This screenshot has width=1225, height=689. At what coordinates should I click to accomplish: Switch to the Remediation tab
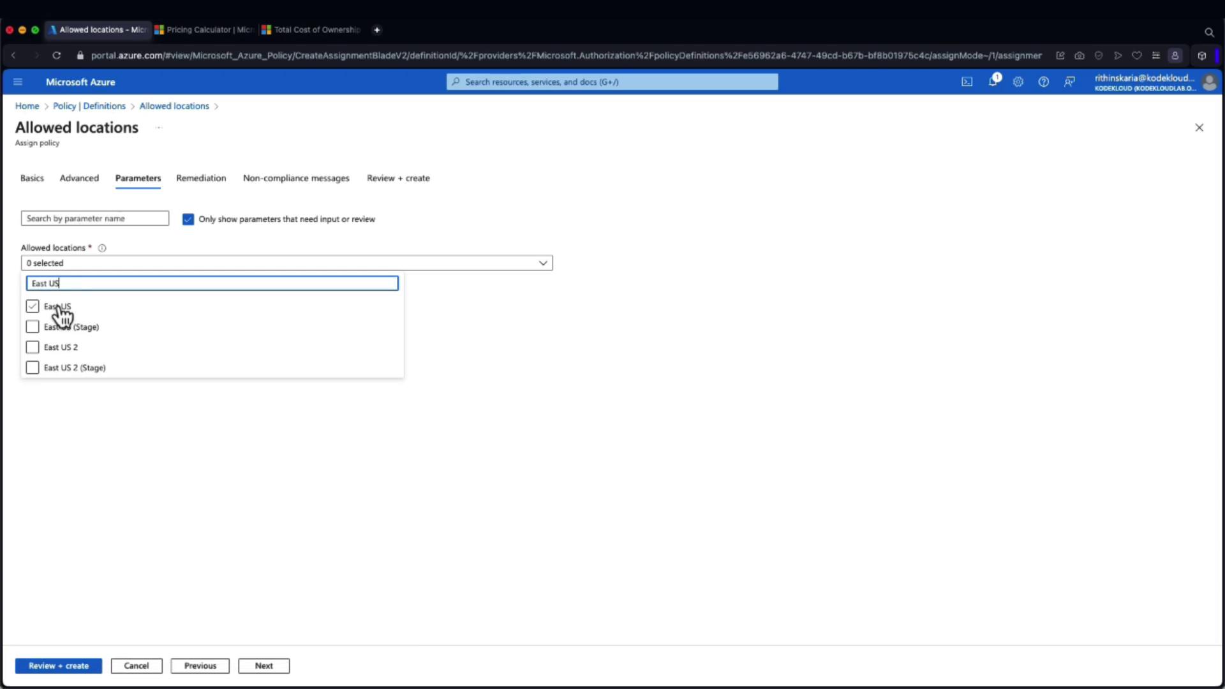click(x=201, y=178)
